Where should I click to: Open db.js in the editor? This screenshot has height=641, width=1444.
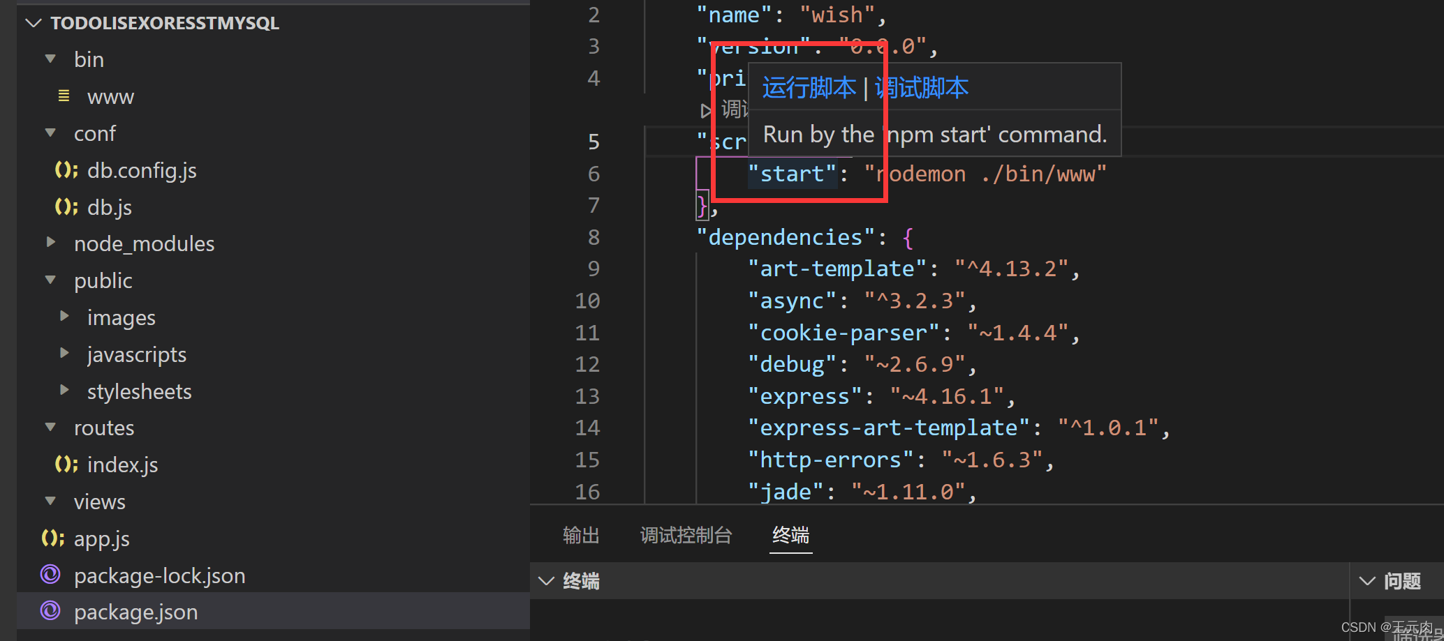(110, 208)
